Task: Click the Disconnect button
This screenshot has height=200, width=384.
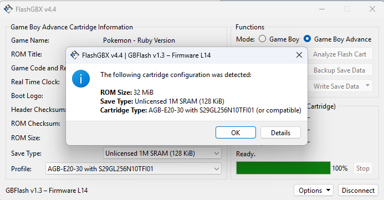Action: tap(358, 190)
